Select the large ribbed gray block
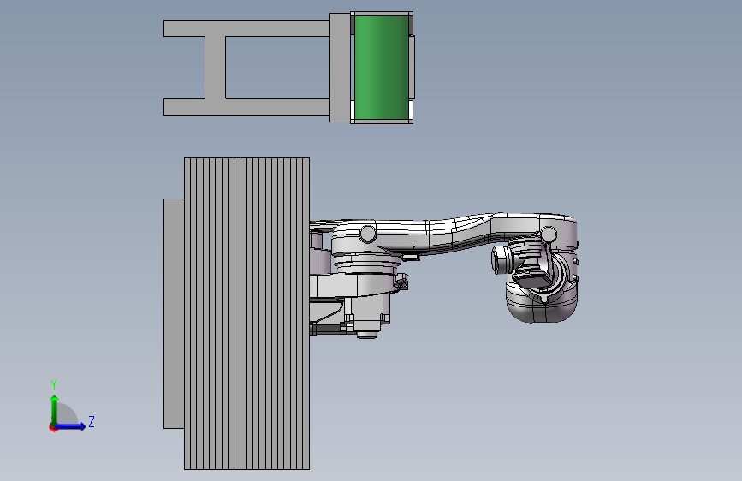 click(x=246, y=313)
